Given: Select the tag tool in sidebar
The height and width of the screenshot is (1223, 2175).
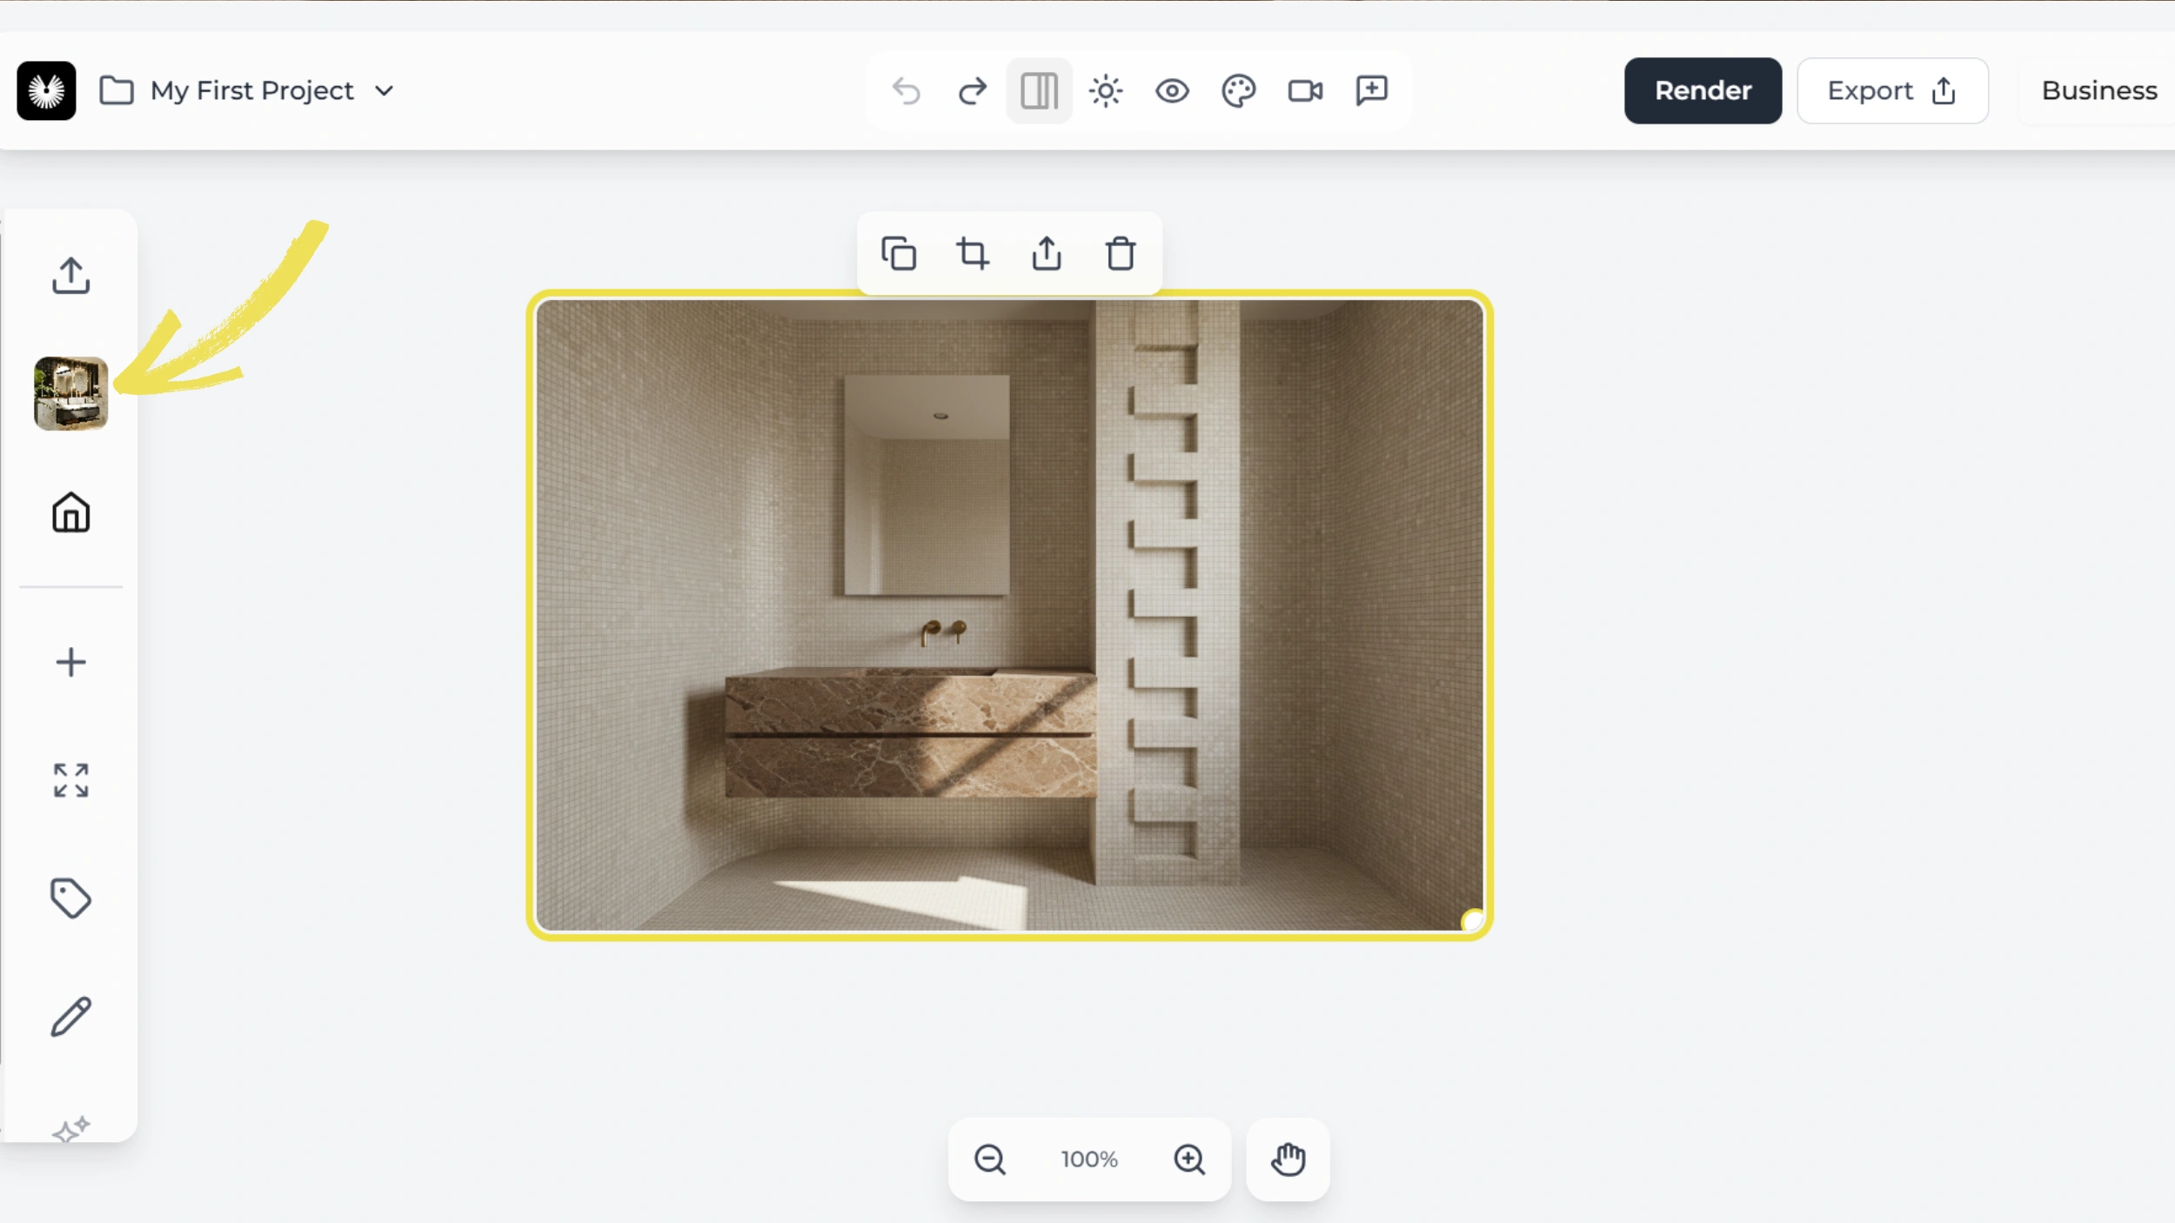Looking at the screenshot, I should click(70, 899).
